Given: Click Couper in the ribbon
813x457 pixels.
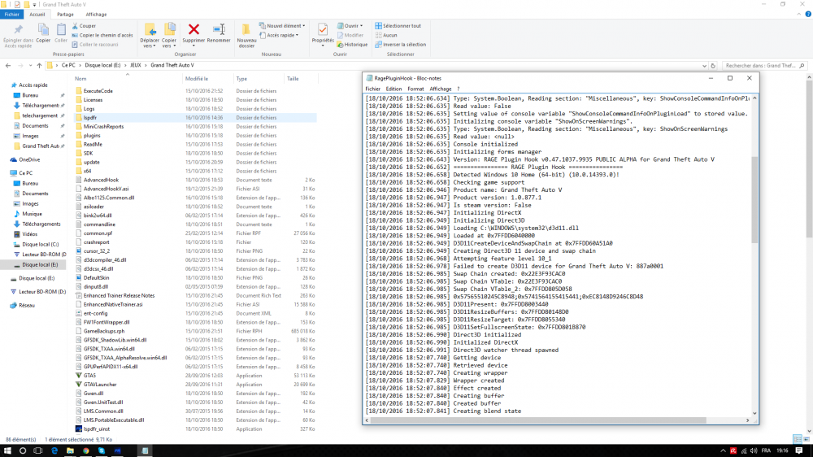Looking at the screenshot, I should (x=84, y=25).
